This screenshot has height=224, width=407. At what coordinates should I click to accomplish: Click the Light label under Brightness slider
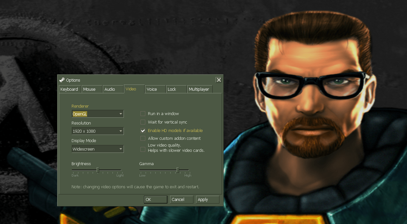coord(120,176)
